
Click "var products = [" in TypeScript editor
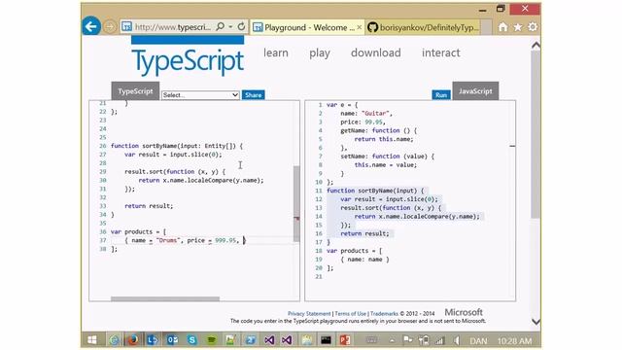point(138,231)
